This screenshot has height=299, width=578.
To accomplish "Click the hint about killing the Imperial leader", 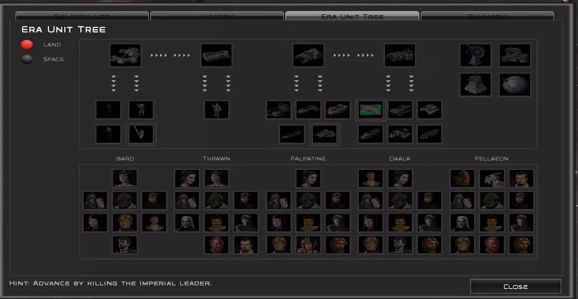I will [x=110, y=283].
